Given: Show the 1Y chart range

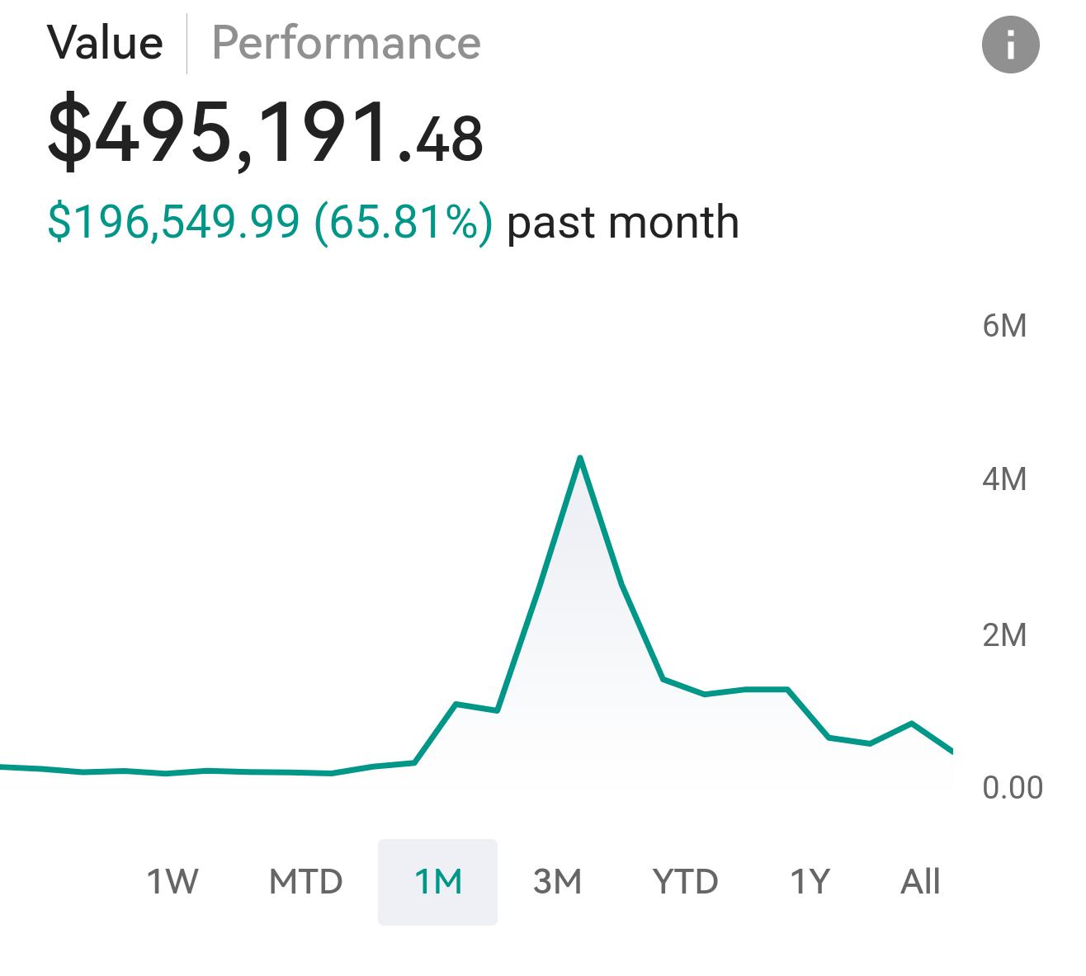Looking at the screenshot, I should pyautogui.click(x=810, y=882).
